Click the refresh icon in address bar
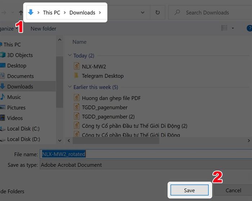This screenshot has height=201, width=252. [x=157, y=13]
